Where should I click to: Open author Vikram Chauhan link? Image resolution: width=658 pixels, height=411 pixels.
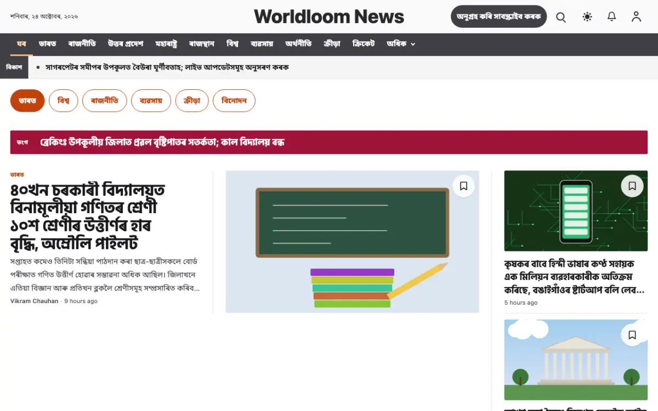[34, 301]
